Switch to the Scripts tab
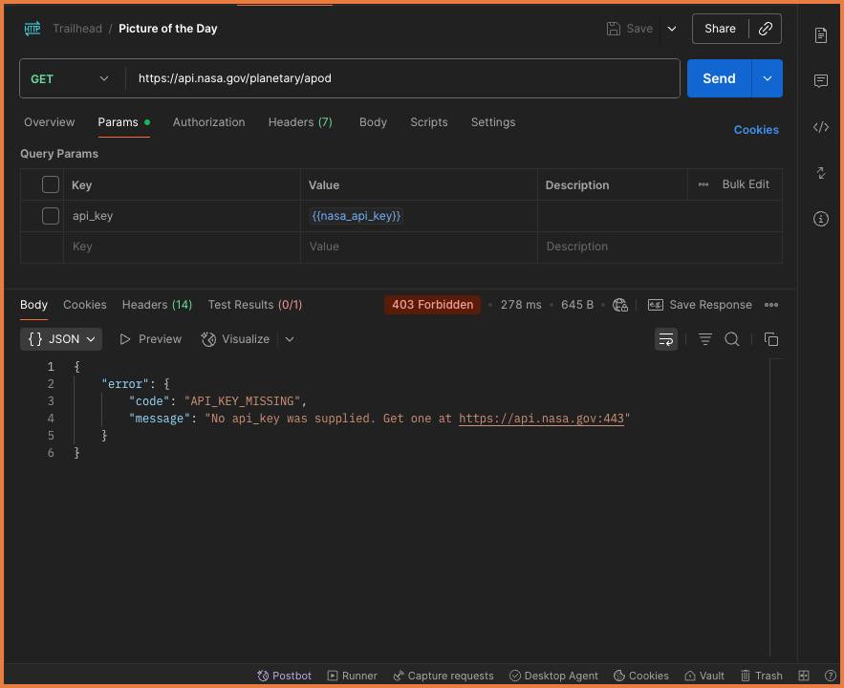 click(x=429, y=122)
